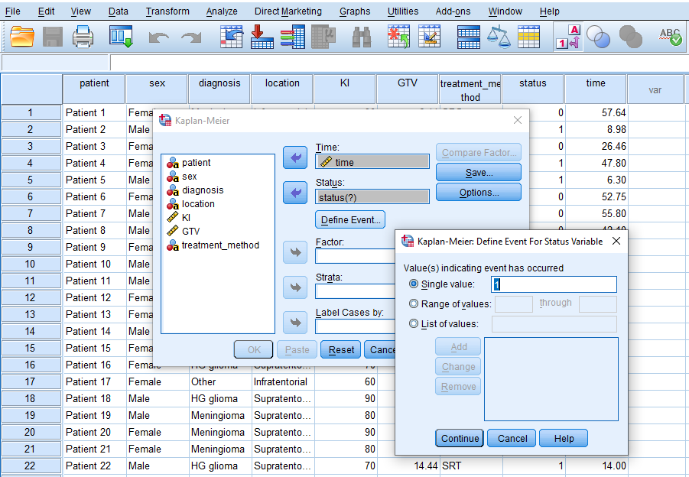
Task: Select the sex variable in the variable list
Action: 190,176
